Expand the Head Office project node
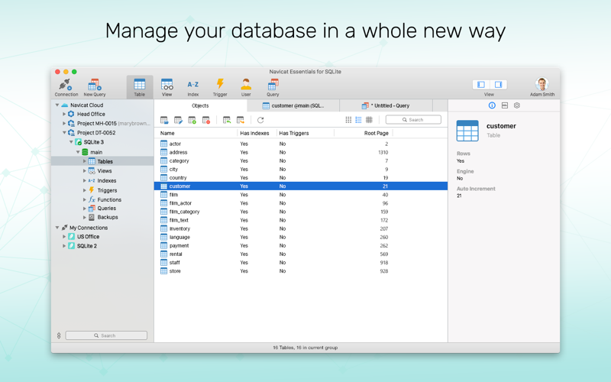611x382 pixels. (64, 114)
